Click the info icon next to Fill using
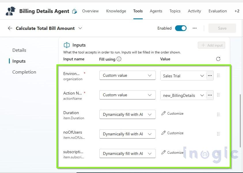The width and height of the screenshot is (243, 173). pos(118,59)
